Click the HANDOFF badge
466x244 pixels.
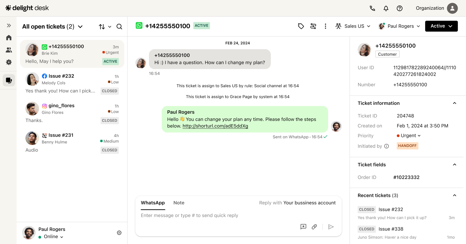(407, 146)
